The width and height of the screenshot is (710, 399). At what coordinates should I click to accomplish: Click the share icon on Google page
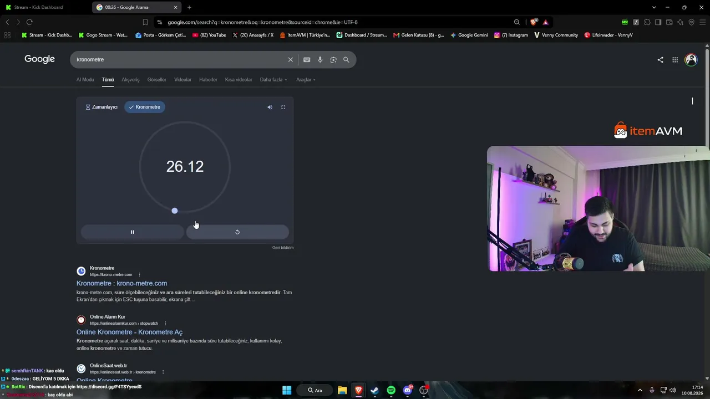[x=660, y=60]
